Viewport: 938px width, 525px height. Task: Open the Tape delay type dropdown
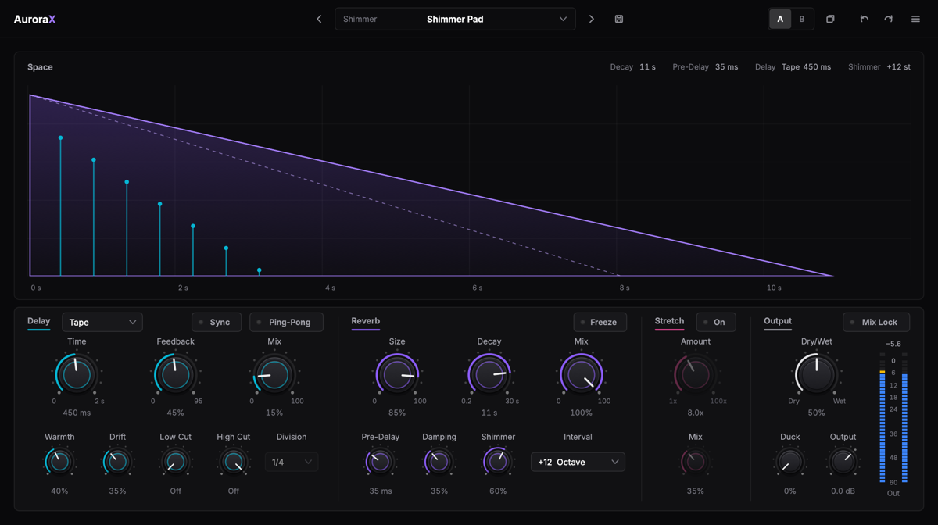[x=102, y=322]
